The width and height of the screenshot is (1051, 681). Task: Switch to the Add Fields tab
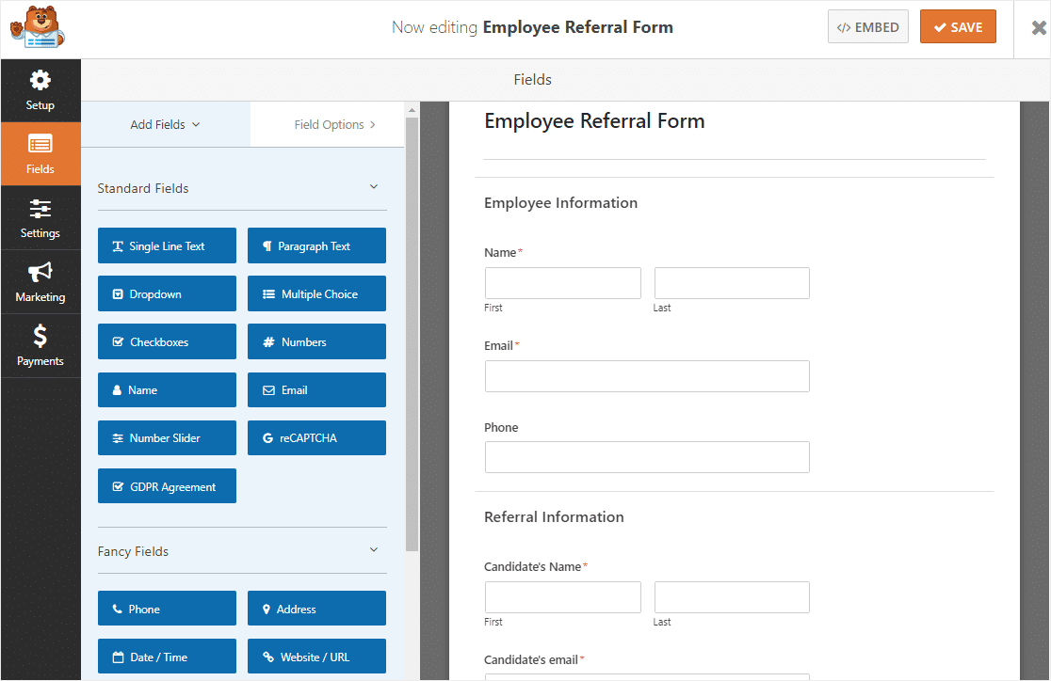tap(166, 124)
